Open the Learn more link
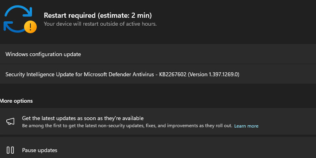The height and width of the screenshot is (158, 316). [x=246, y=126]
